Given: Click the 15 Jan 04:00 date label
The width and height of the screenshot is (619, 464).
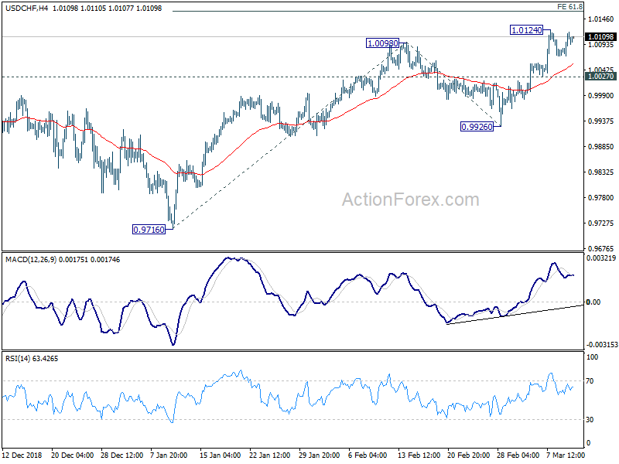Looking at the screenshot, I should coord(220,455).
